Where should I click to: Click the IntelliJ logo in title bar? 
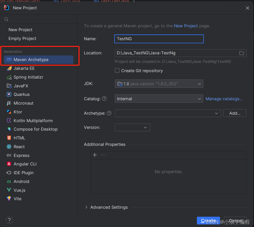click(x=6, y=8)
